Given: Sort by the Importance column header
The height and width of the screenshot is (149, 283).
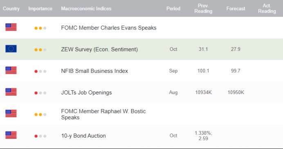Looking at the screenshot, I should [40, 9].
